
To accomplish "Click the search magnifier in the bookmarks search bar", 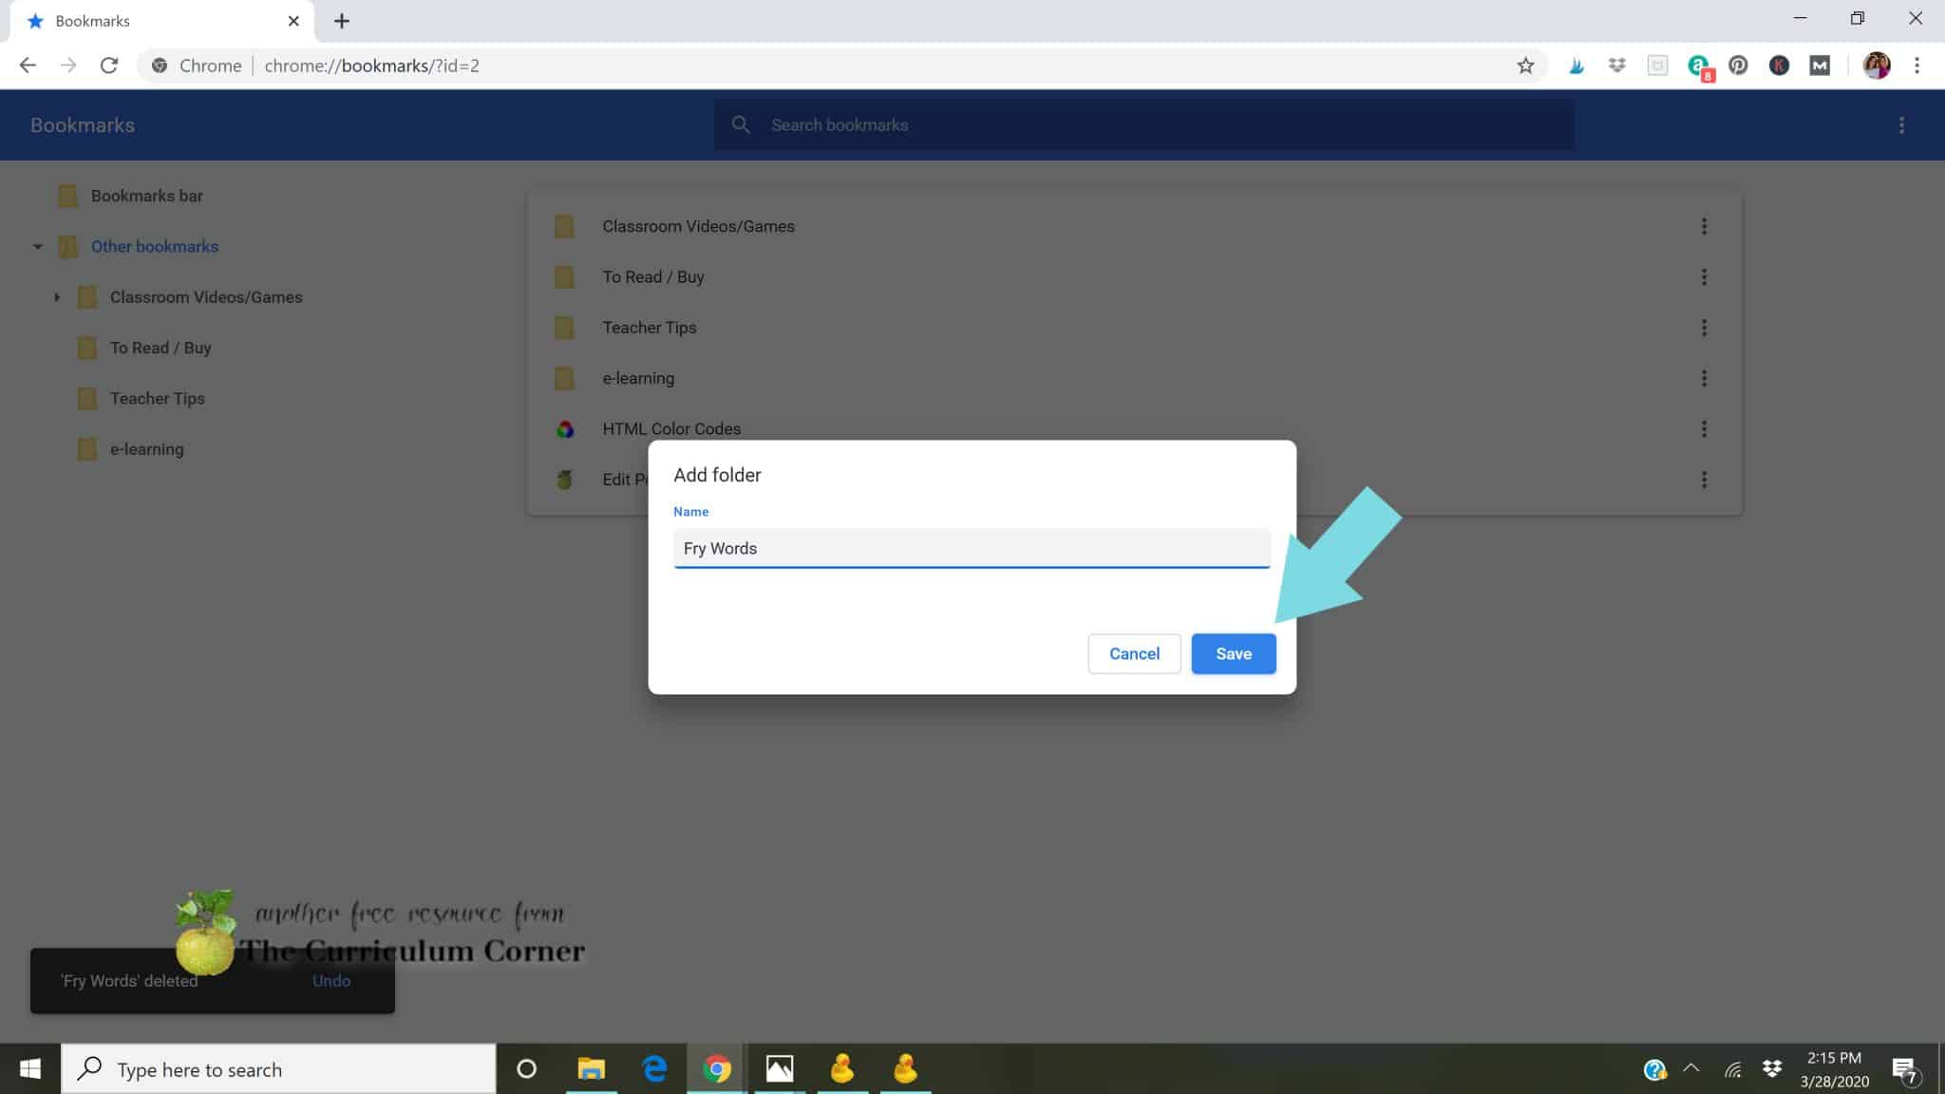I will tap(741, 124).
